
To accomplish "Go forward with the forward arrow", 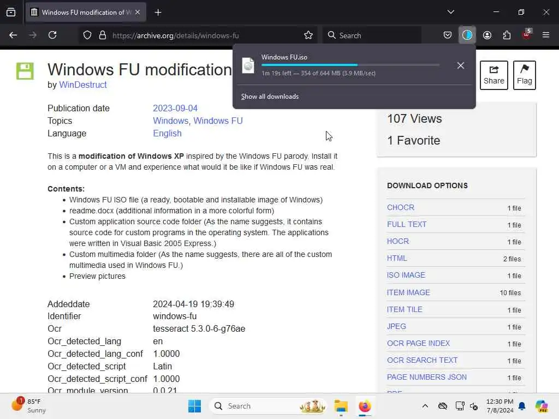I will [32, 35].
